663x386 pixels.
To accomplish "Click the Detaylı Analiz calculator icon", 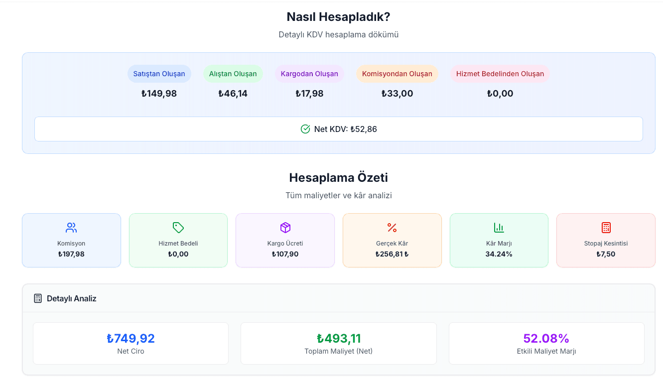I will click(38, 298).
